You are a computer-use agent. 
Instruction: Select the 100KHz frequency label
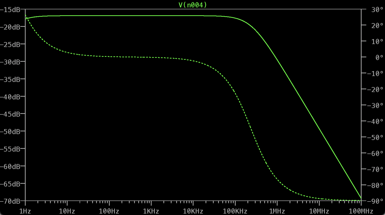click(235, 211)
